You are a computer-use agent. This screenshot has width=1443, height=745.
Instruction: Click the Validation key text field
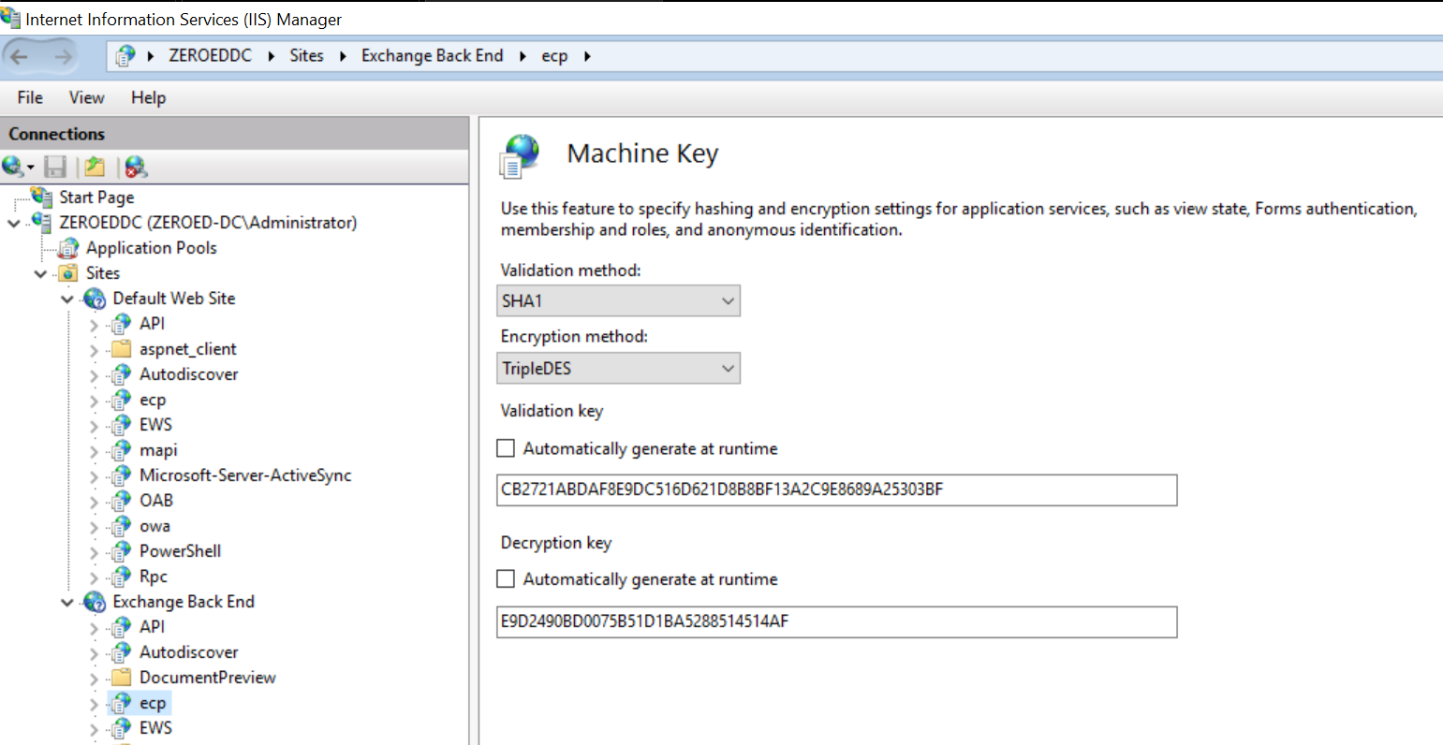coord(836,490)
